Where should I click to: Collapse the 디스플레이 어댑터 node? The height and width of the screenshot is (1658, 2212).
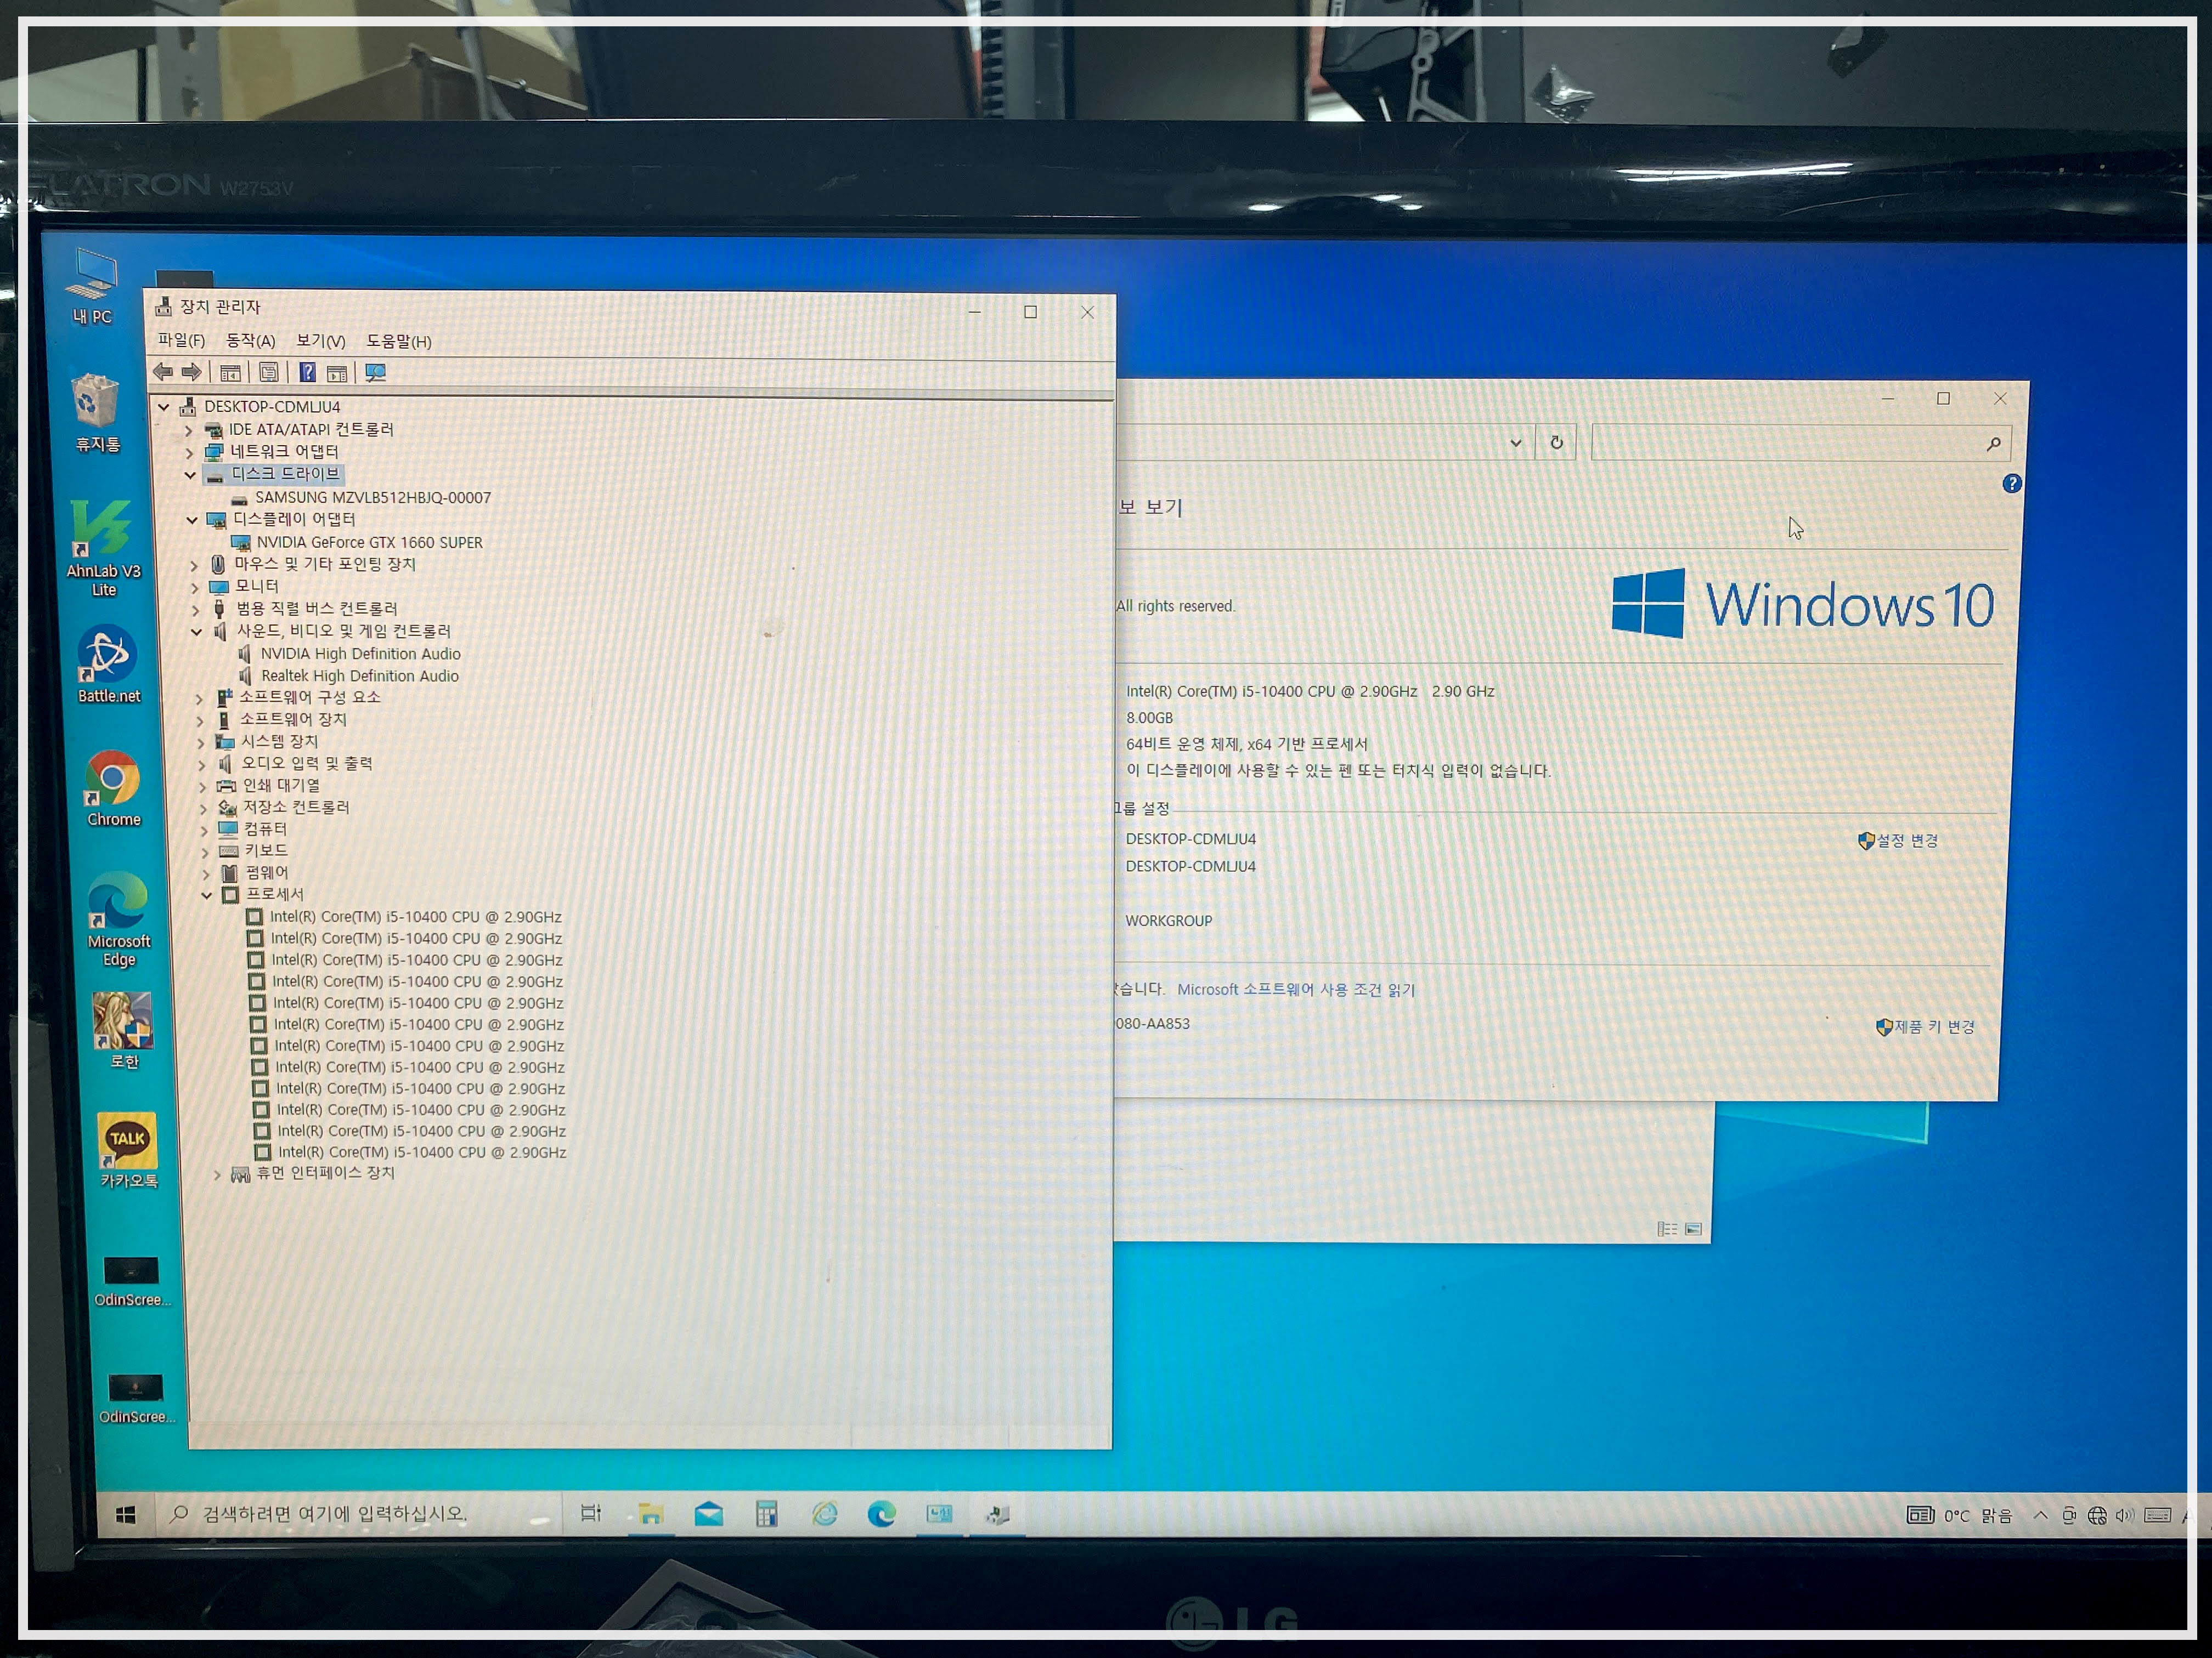tap(192, 520)
